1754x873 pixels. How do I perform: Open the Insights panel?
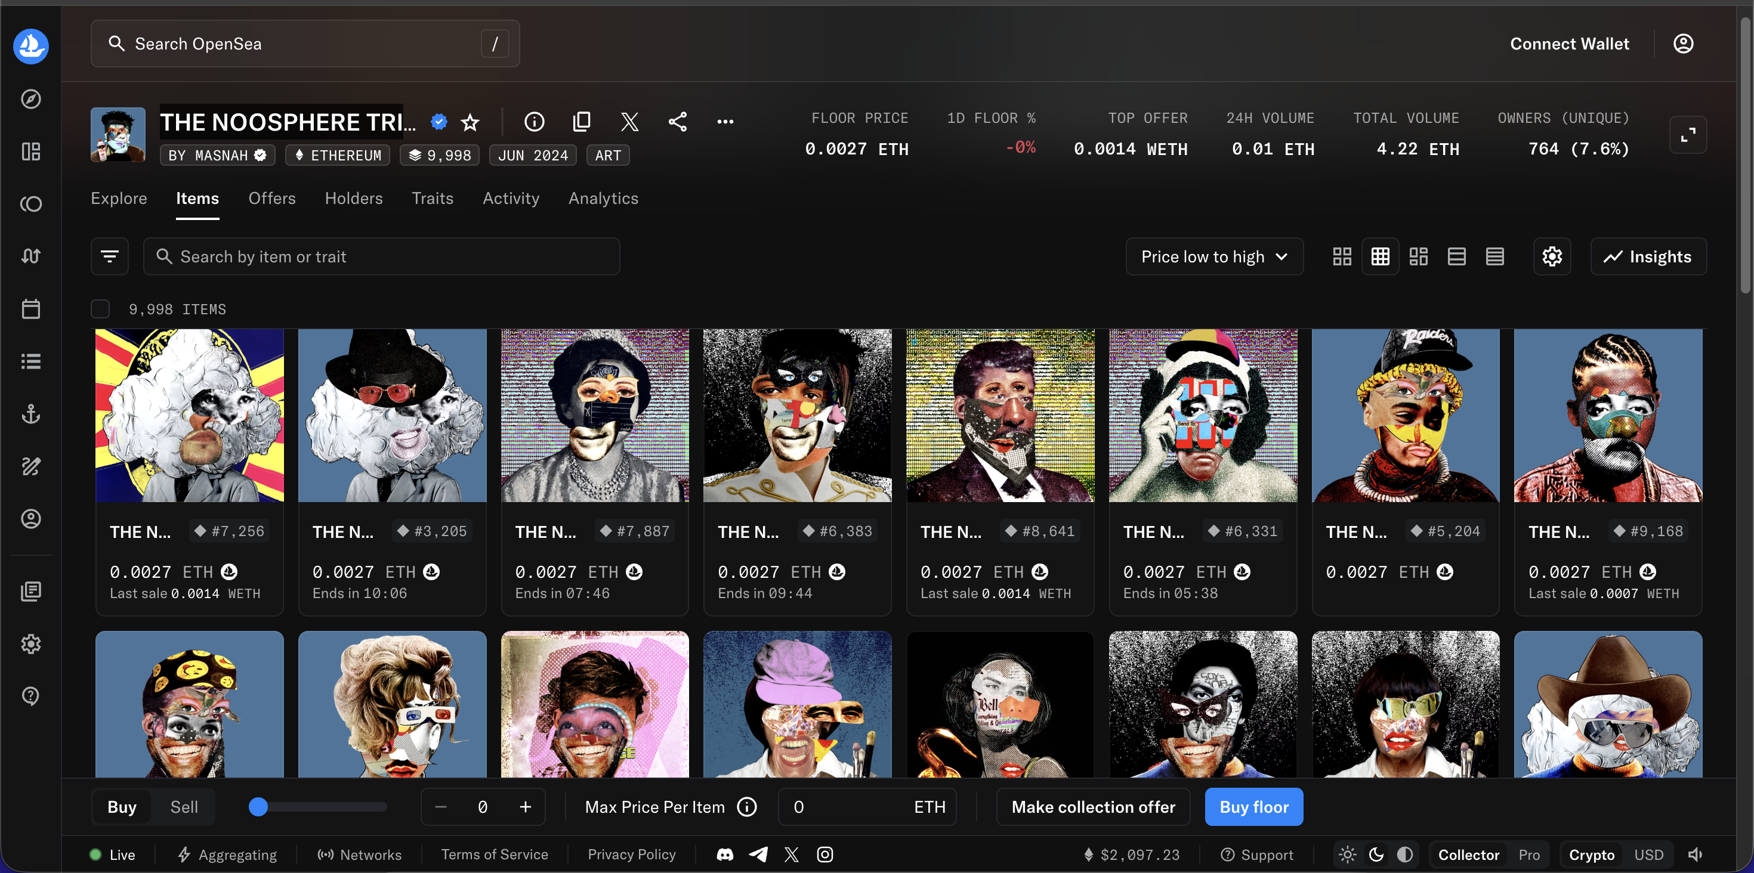pos(1648,256)
